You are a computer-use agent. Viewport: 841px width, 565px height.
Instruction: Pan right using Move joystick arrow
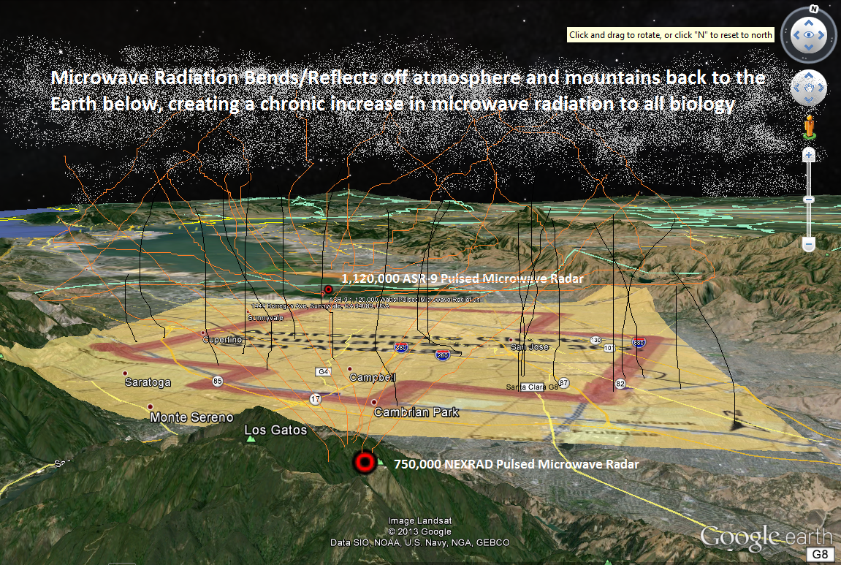(821, 88)
